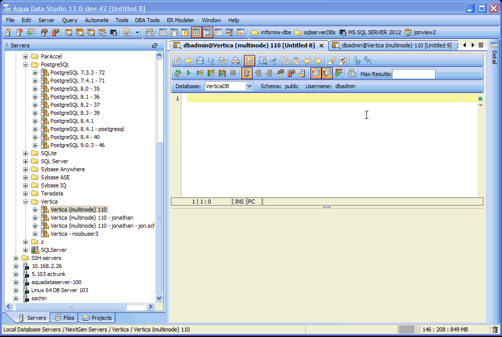Image resolution: width=502 pixels, height=337 pixels.
Task: Toggle the first highlighted results button beside Max Results
Action: coord(316,73)
